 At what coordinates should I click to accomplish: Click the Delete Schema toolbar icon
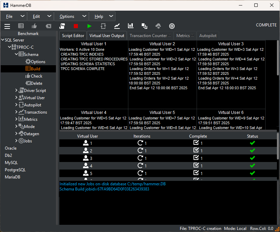pyautogui.click(x=48, y=26)
